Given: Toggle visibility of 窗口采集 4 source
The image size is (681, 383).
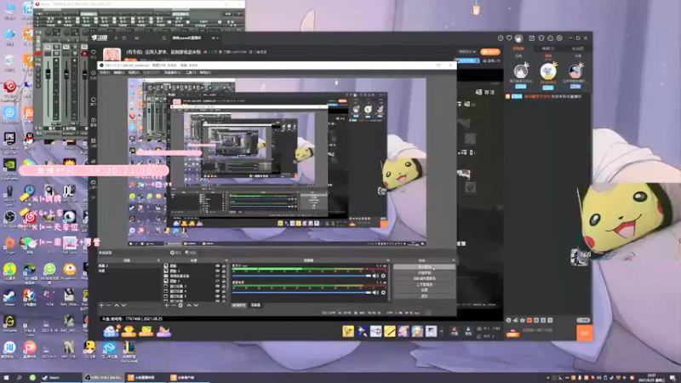Looking at the screenshot, I should pyautogui.click(x=218, y=291).
